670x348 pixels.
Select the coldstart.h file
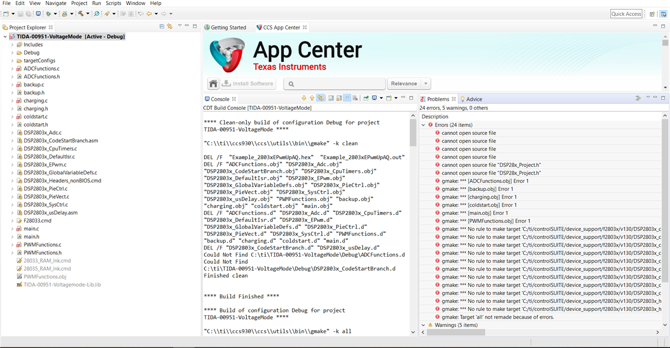click(36, 125)
